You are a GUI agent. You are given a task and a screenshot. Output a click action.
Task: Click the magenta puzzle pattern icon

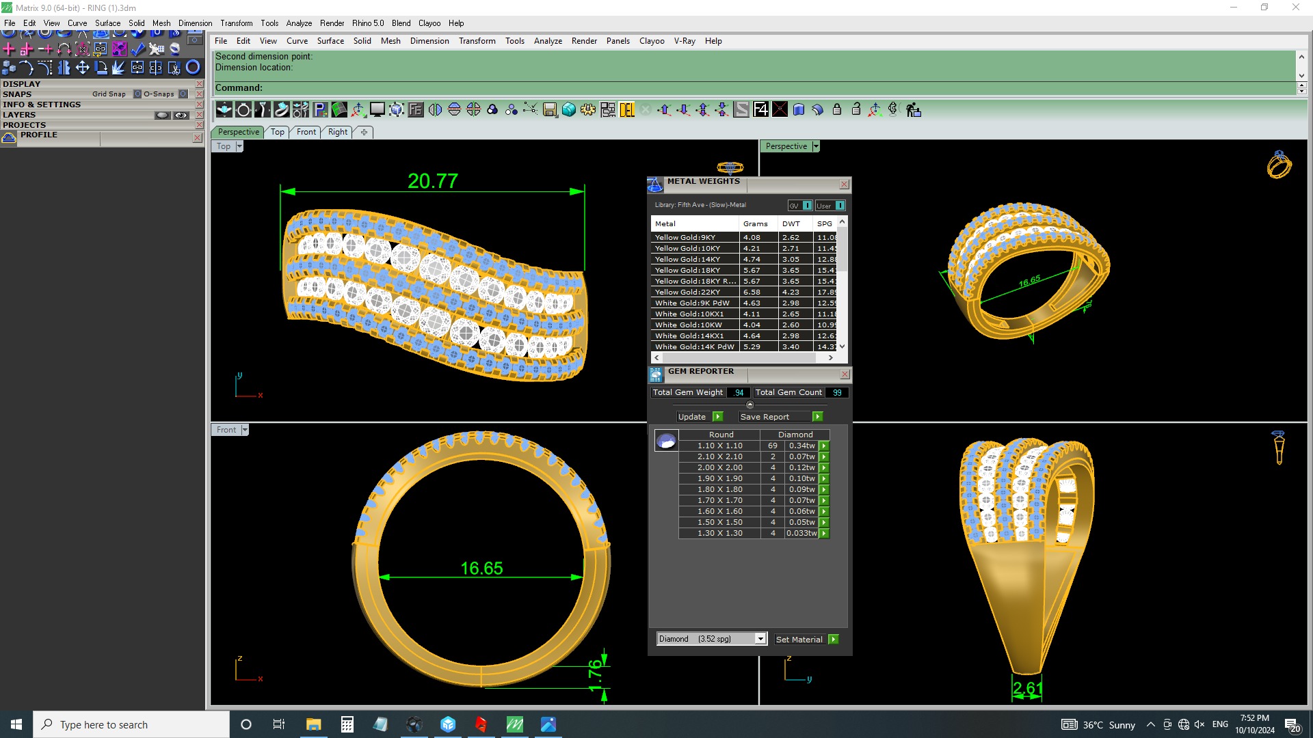[119, 49]
